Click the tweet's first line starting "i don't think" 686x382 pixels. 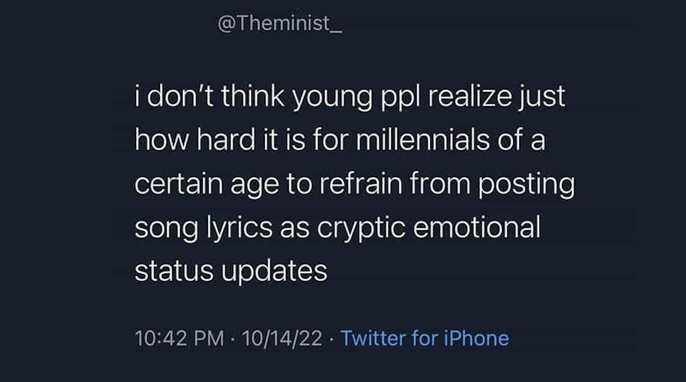[350, 97]
